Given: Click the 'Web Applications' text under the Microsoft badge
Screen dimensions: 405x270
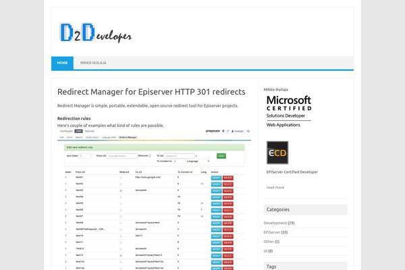Looking at the screenshot, I should tap(283, 125).
